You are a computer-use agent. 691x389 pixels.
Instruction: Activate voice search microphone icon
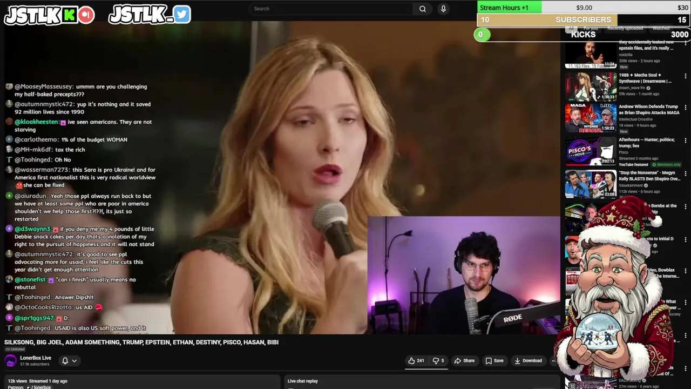tap(443, 9)
